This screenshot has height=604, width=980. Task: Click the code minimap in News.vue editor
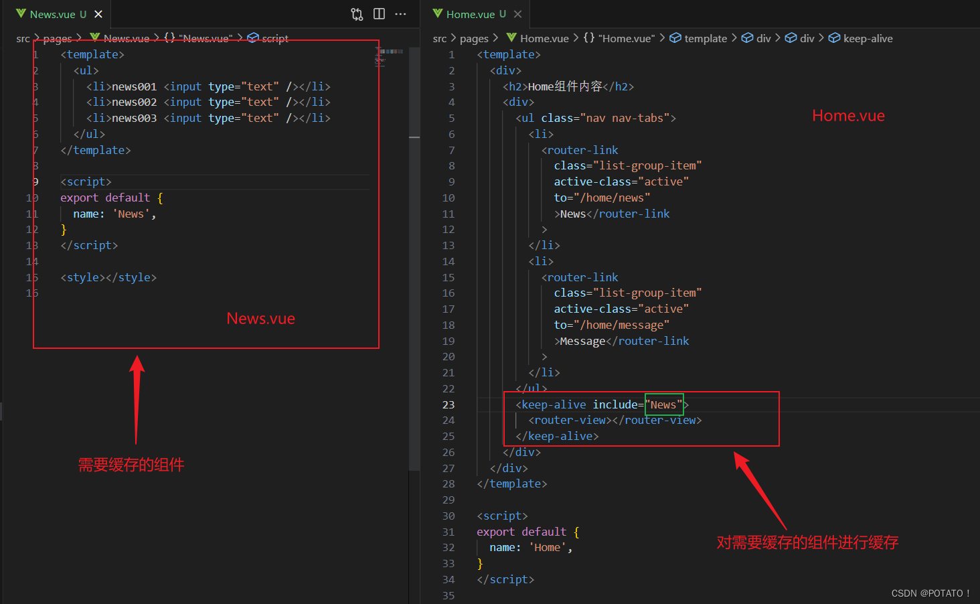point(389,56)
